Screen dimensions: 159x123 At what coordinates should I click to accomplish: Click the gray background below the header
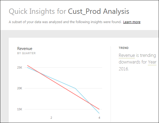[x=79, y=34]
